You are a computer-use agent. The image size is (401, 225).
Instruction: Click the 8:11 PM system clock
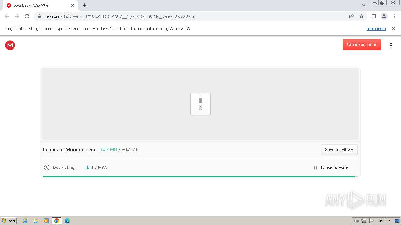pos(385,221)
